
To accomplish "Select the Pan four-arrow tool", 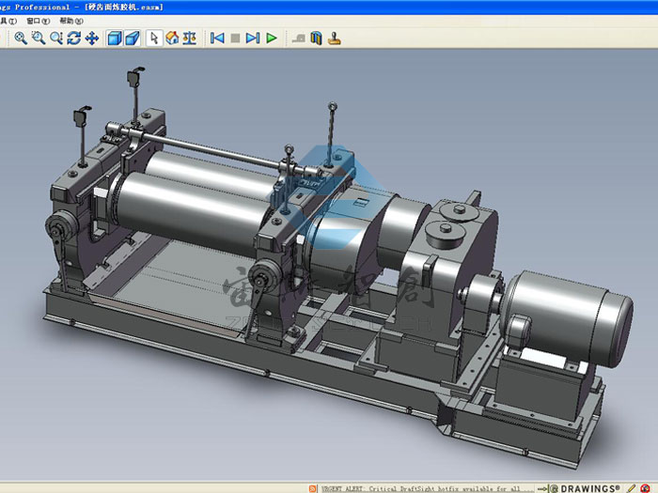I will (x=92, y=39).
